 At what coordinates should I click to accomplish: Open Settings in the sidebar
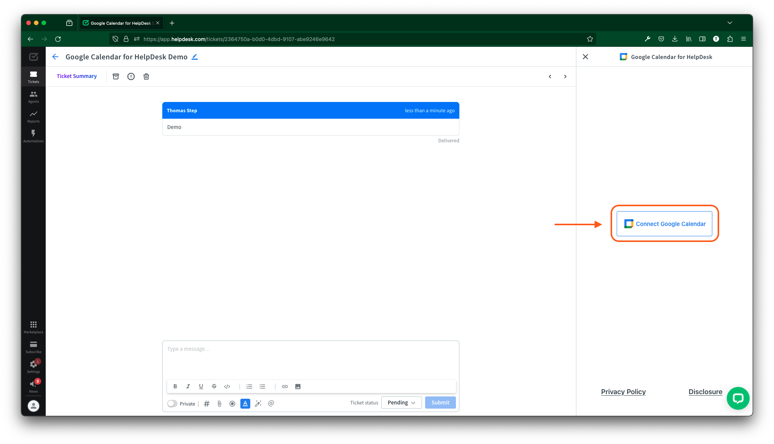[x=34, y=367]
